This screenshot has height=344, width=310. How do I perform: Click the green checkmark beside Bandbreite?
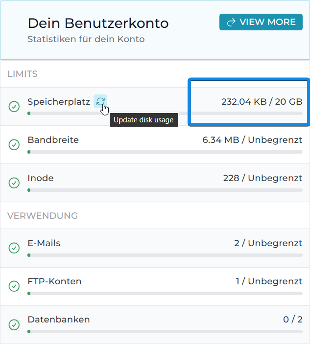click(x=15, y=144)
